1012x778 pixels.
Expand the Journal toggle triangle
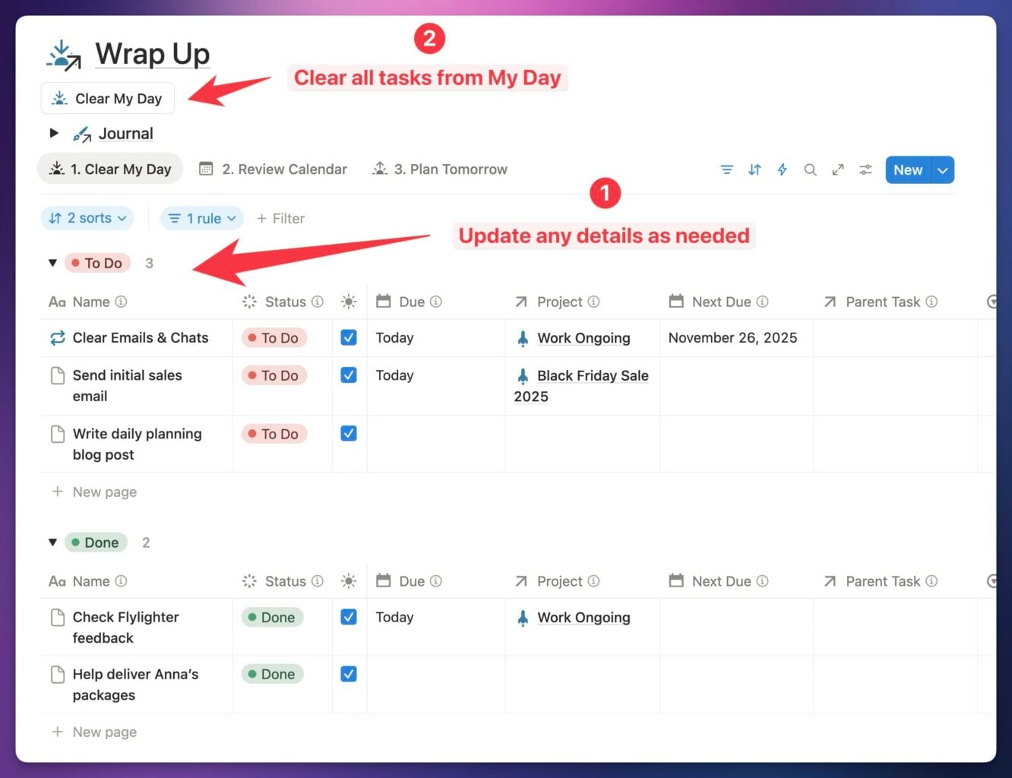54,133
